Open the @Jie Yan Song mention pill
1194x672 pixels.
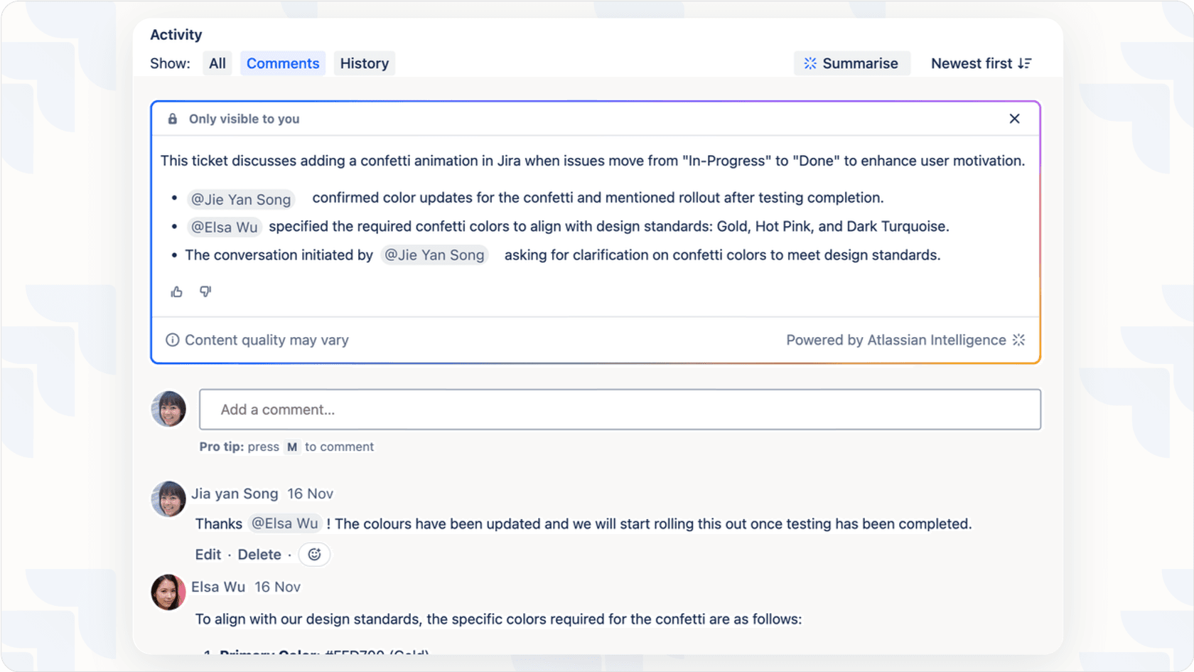[x=241, y=199]
